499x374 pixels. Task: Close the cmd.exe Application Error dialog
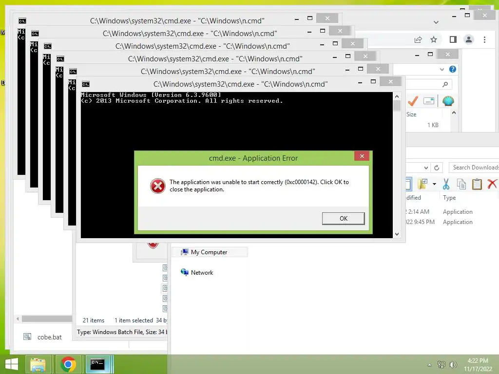(x=362, y=156)
